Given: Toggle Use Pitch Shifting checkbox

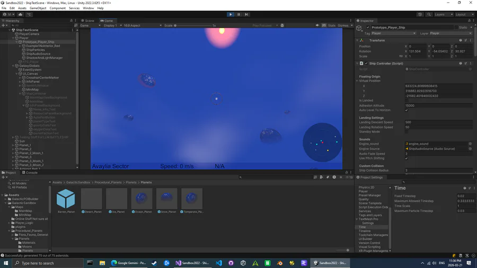Looking at the screenshot, I should pyautogui.click(x=407, y=158).
